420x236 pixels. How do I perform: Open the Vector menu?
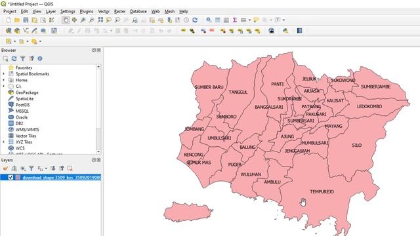point(104,12)
